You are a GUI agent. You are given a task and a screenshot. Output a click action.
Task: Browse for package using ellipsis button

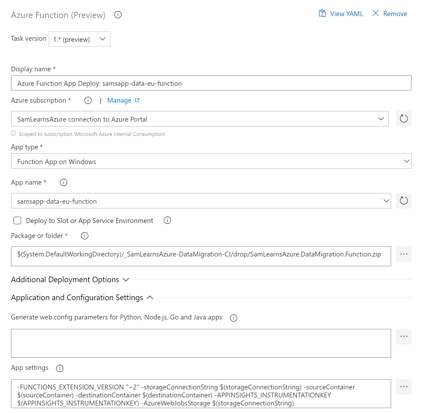[x=404, y=254]
